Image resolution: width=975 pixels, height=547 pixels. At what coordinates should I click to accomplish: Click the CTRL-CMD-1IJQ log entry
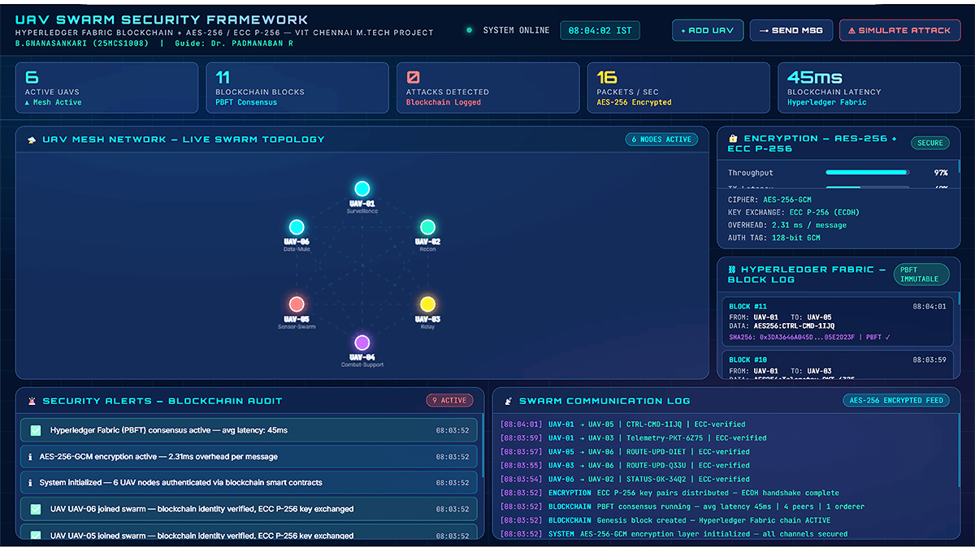pos(622,424)
